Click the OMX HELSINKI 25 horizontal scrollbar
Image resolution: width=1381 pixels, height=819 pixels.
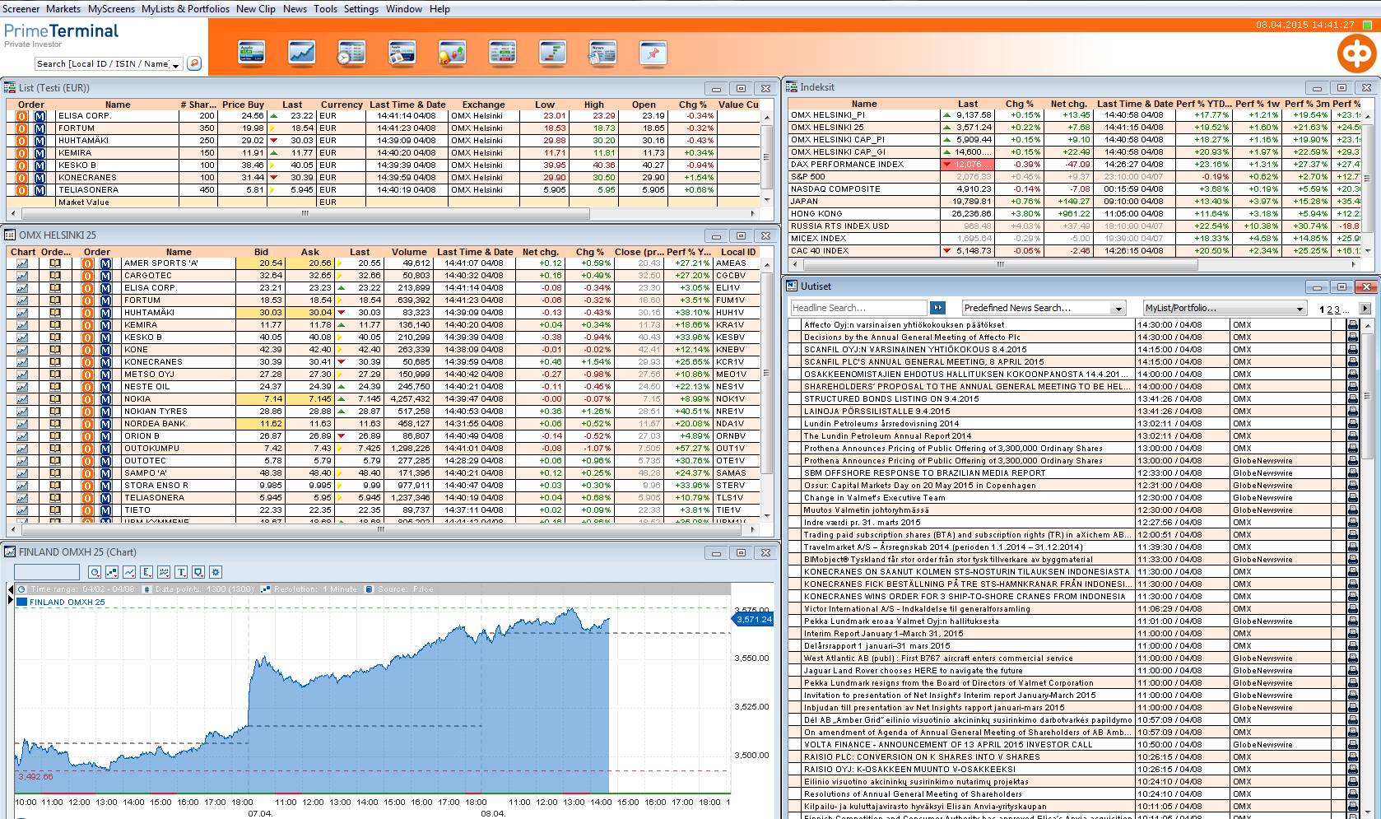(x=382, y=529)
